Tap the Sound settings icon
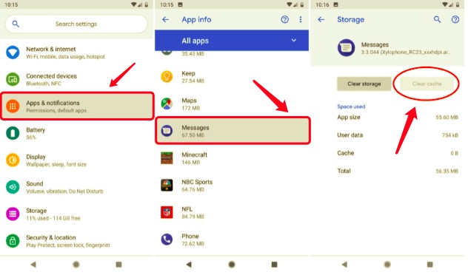 tap(13, 187)
